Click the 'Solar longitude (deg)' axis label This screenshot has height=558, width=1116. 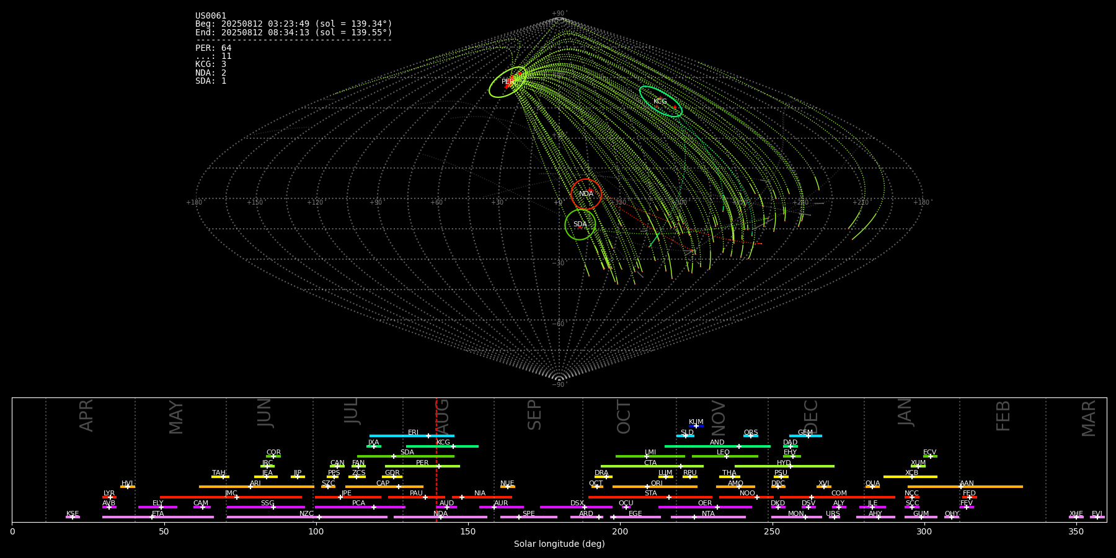tap(559, 544)
